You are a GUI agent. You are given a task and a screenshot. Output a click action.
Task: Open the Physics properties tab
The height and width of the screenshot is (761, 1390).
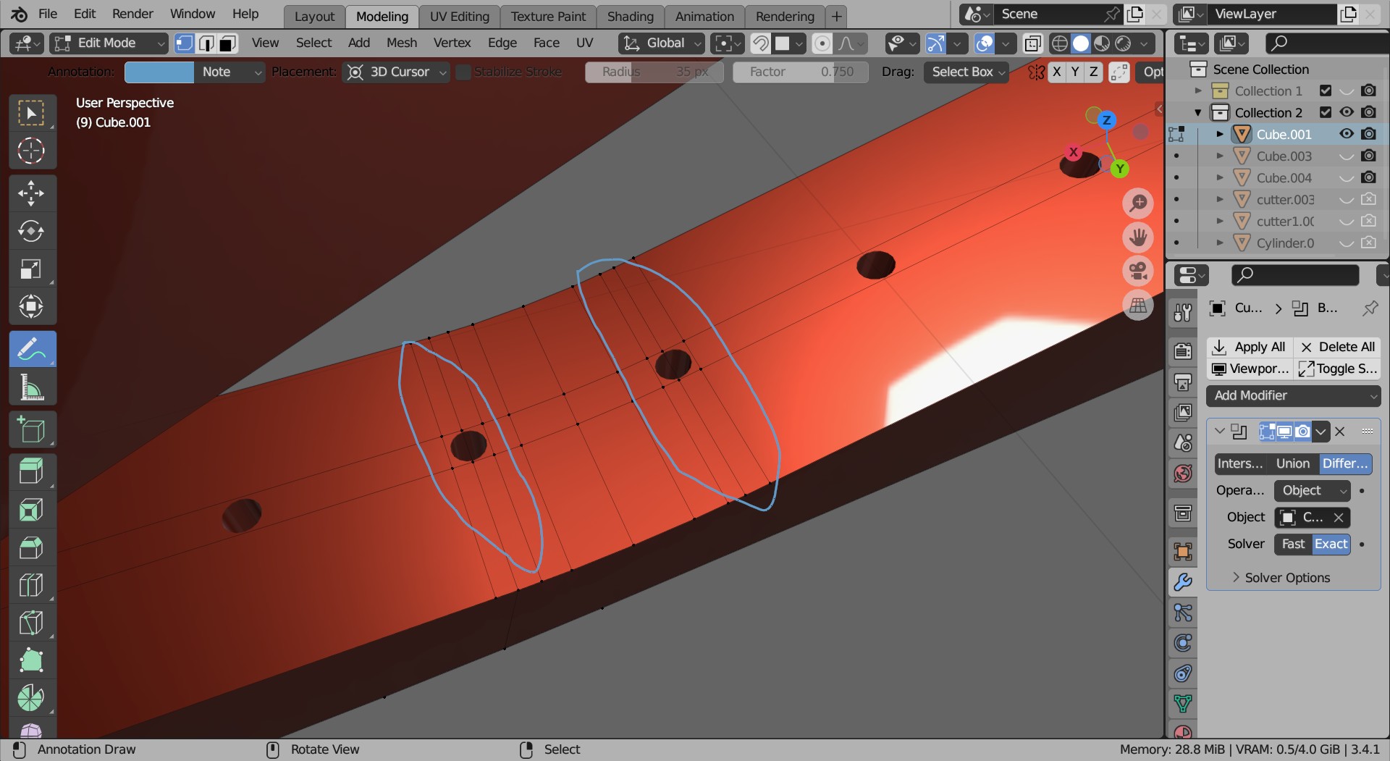[1183, 643]
